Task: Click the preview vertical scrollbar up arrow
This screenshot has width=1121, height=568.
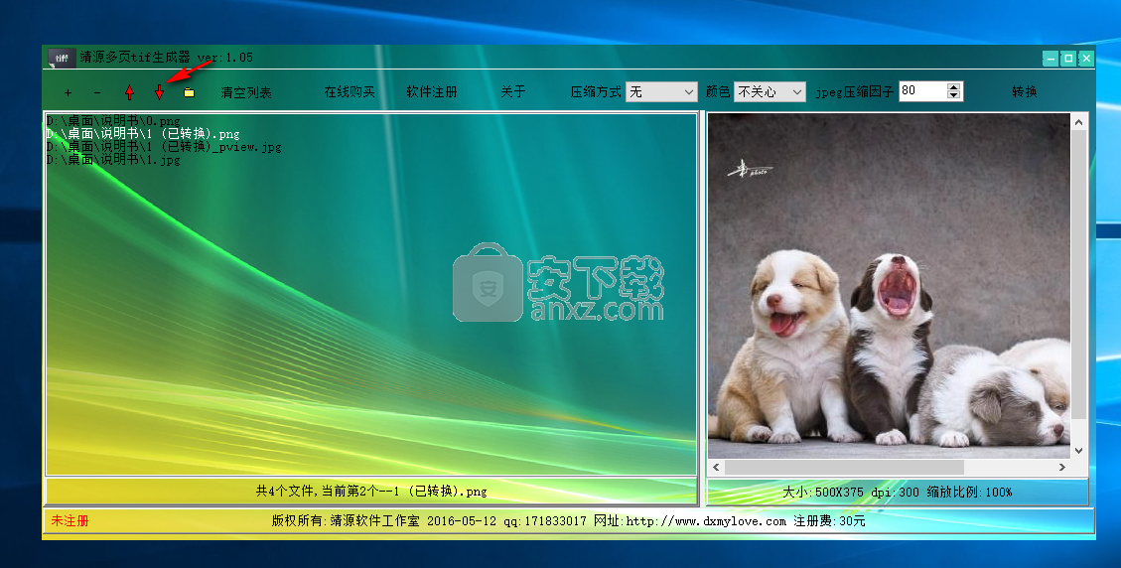Action: (1079, 122)
